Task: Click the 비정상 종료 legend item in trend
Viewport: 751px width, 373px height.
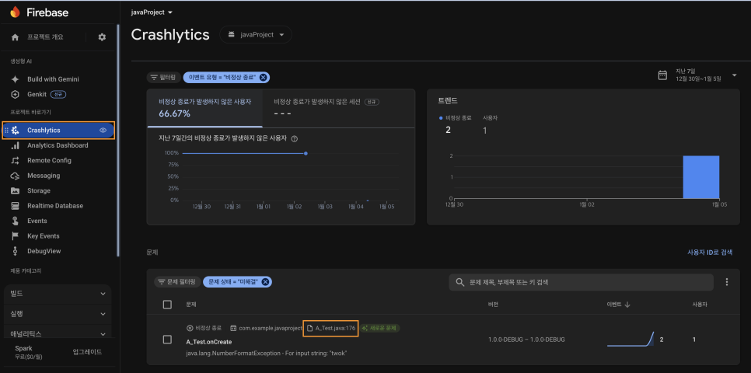Action: (455, 118)
